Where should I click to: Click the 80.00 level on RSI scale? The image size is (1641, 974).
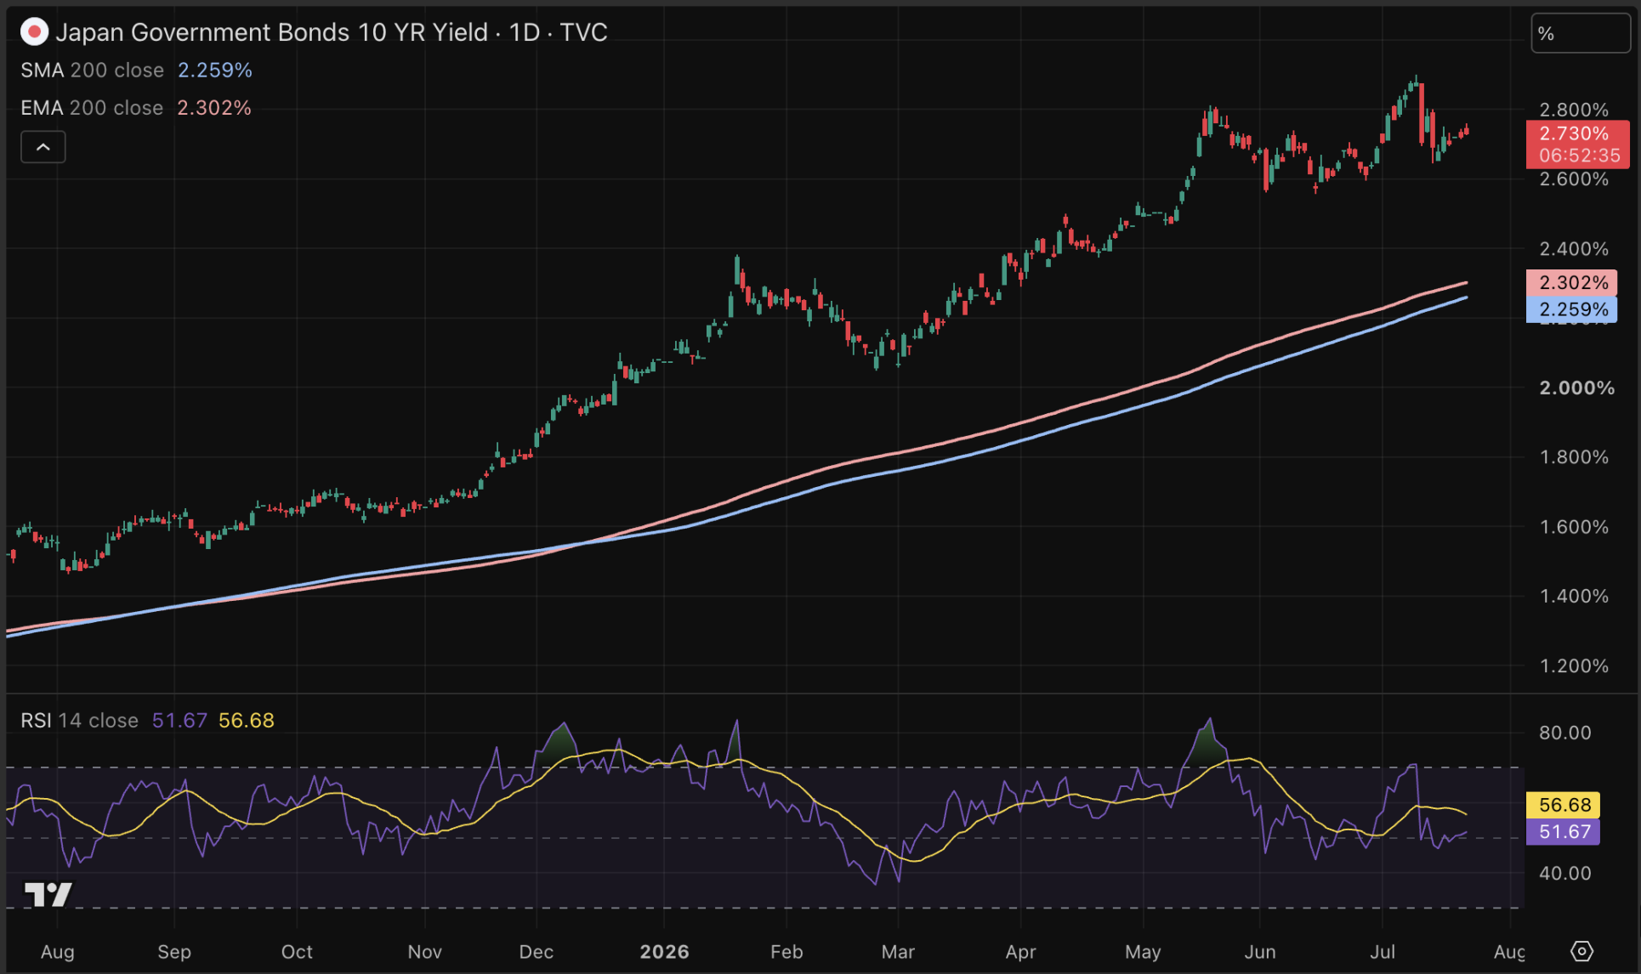1564,733
